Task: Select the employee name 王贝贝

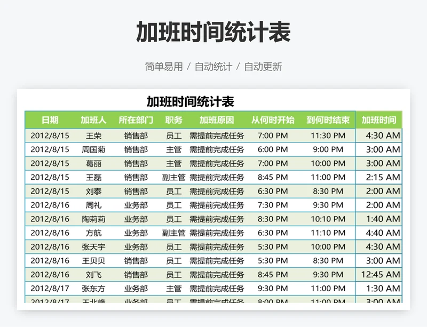Action: pyautogui.click(x=94, y=260)
